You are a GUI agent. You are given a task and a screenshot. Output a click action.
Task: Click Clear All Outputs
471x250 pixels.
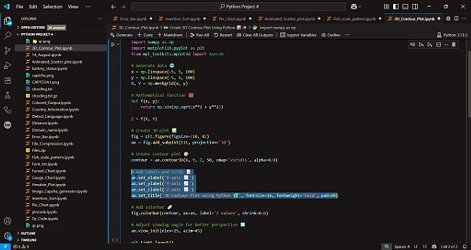pos(255,35)
